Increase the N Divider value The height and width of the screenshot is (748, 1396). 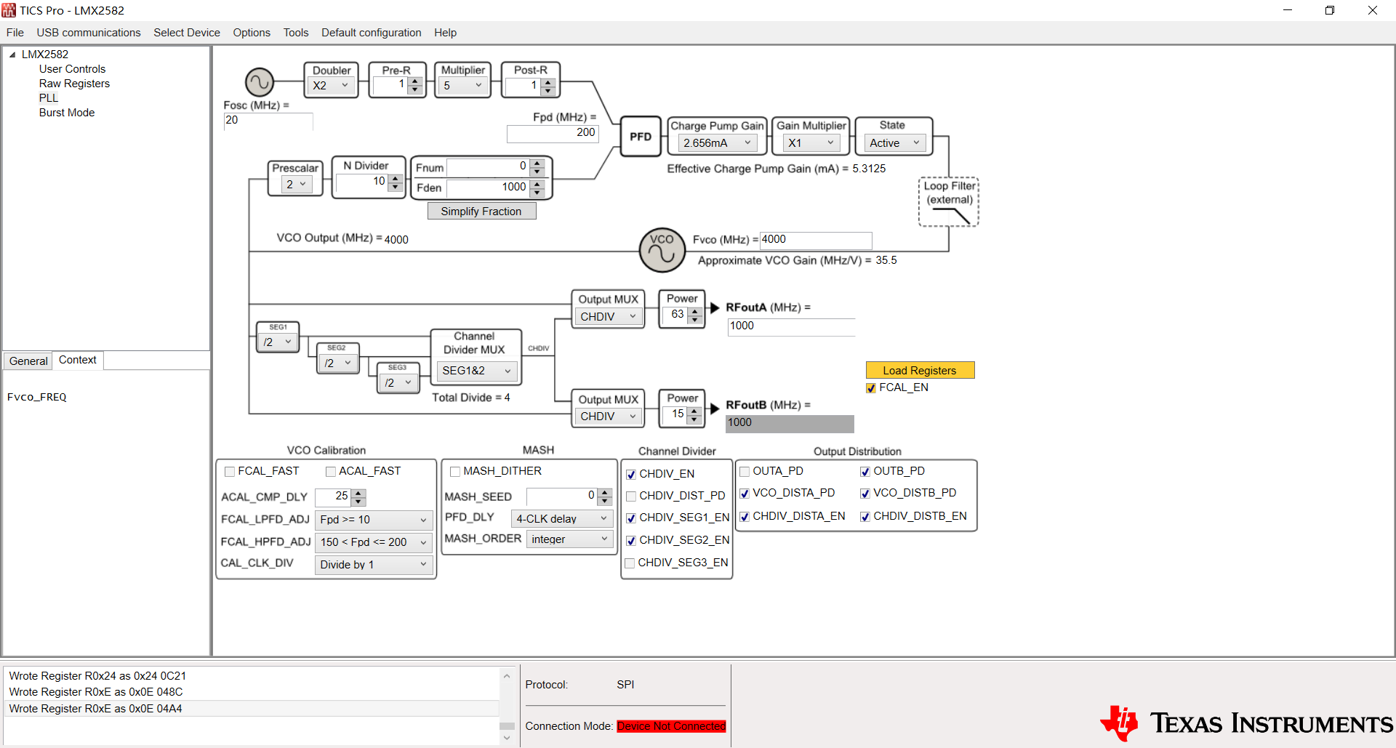(x=396, y=178)
